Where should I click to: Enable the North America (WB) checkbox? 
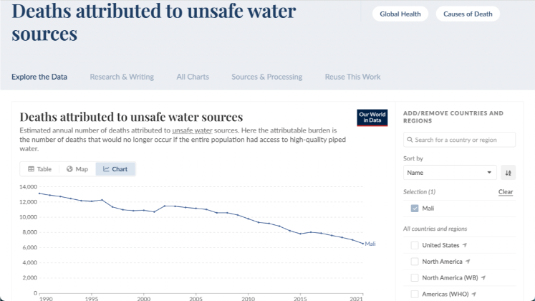[x=415, y=277]
